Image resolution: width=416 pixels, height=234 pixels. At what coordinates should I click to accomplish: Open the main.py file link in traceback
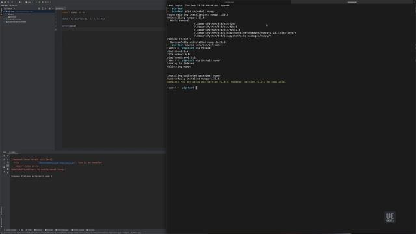[57, 163]
